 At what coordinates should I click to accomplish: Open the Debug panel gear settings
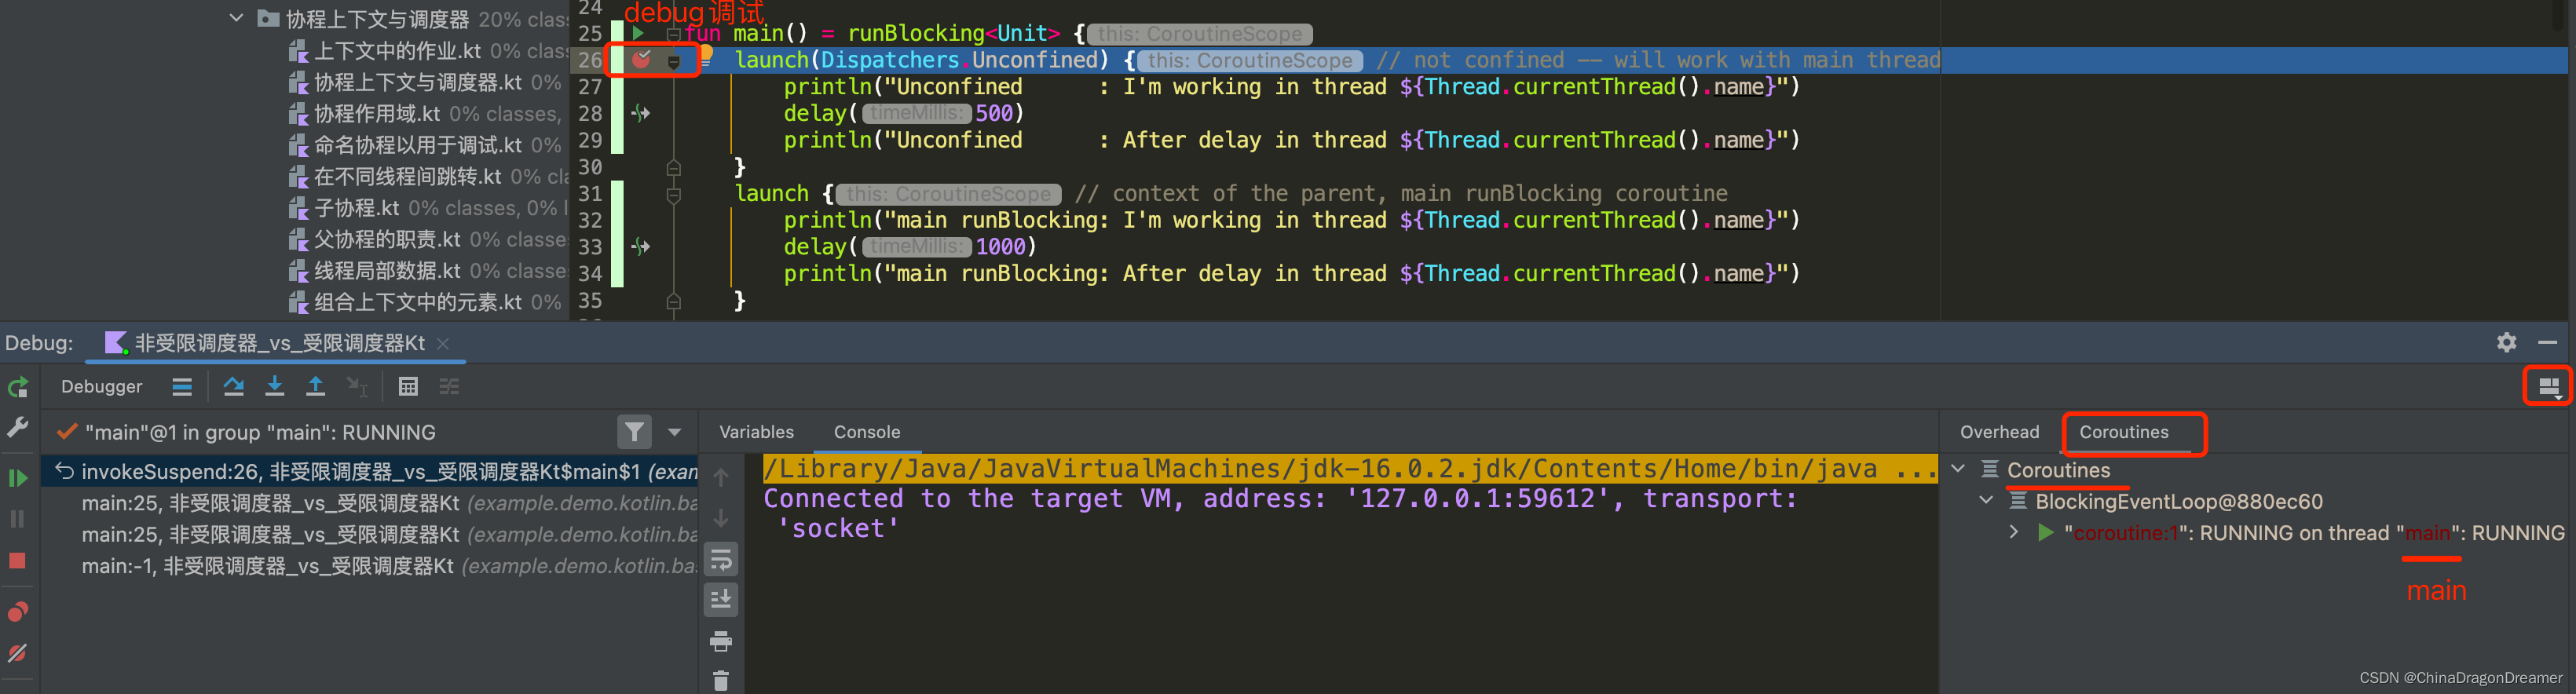pyautogui.click(x=2506, y=342)
